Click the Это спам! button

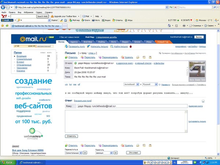(x=133, y=153)
